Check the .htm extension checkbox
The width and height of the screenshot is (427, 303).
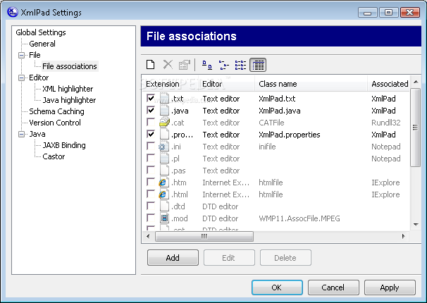151,182
